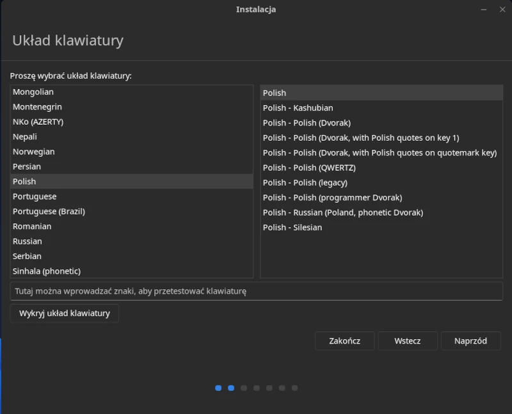The height and width of the screenshot is (414, 512).
Task: Choose Polish - Silesian variant
Action: pyautogui.click(x=381, y=228)
